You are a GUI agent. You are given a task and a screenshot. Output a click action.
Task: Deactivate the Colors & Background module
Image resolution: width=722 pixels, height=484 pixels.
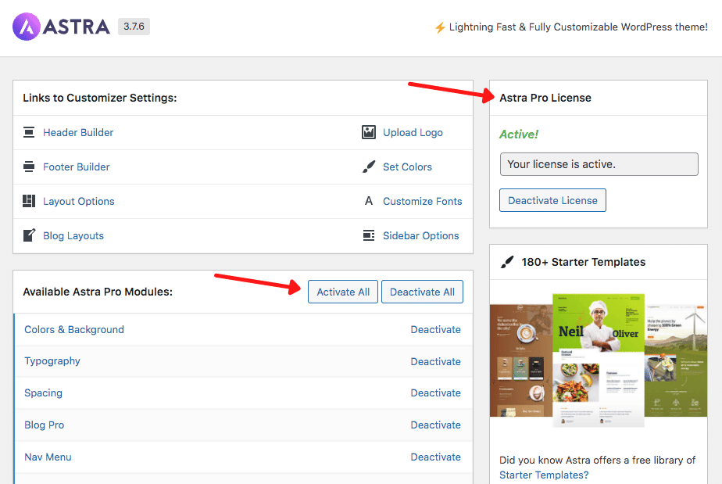coord(435,330)
